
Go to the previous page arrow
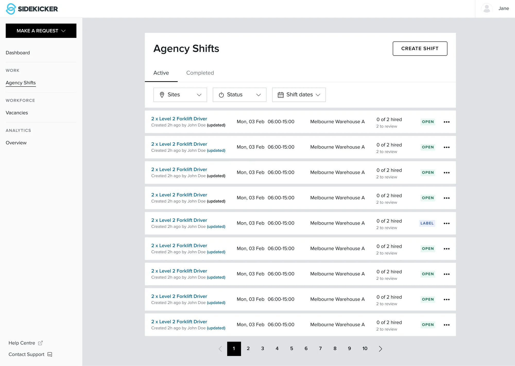(220, 349)
